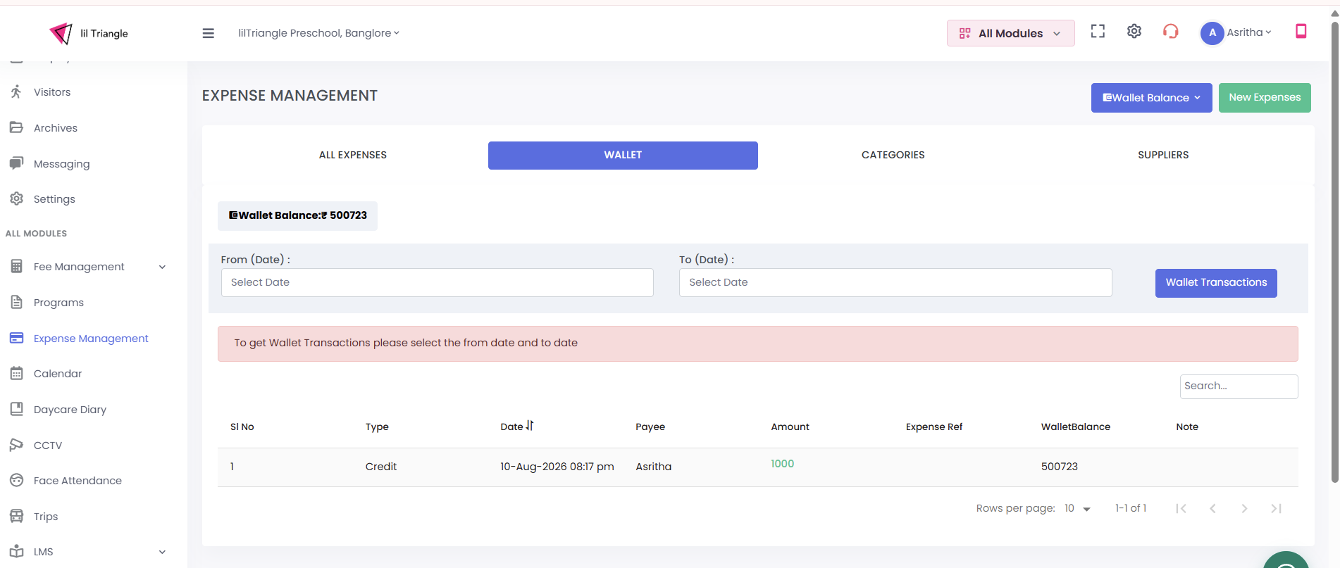Click the Expense Management card icon
This screenshot has height=568, width=1340.
point(16,338)
